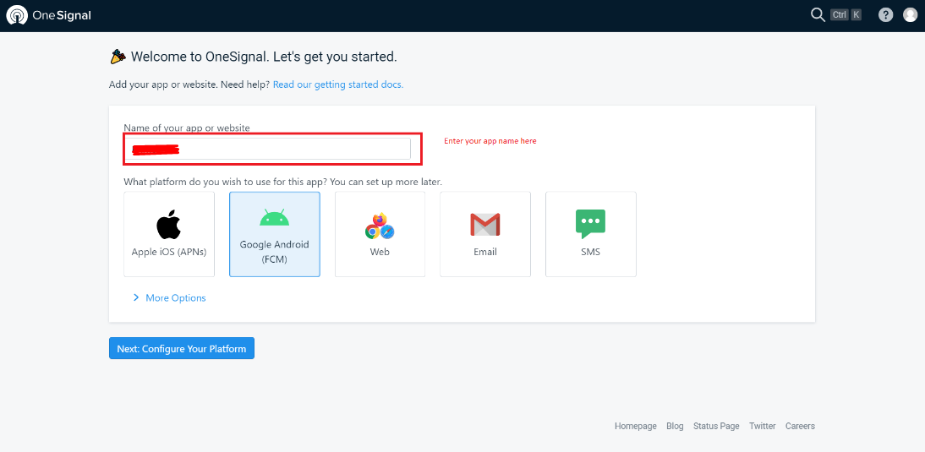The width and height of the screenshot is (925, 452).
Task: Select the SMS platform tile
Action: tap(590, 234)
